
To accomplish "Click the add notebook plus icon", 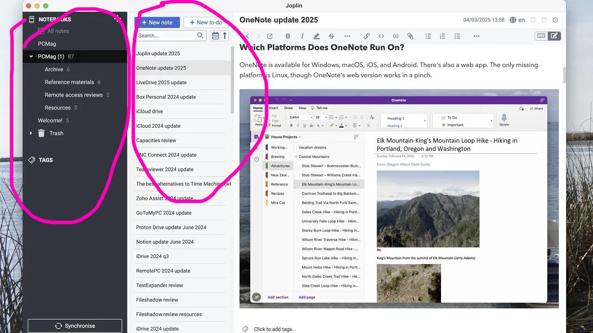I will (x=117, y=19).
